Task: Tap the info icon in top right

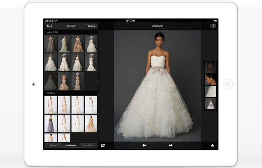Action: click(213, 26)
